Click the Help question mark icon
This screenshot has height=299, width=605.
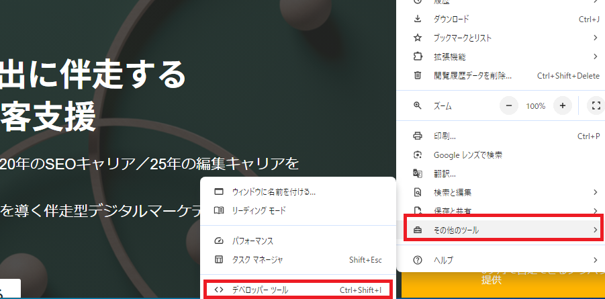tap(418, 260)
